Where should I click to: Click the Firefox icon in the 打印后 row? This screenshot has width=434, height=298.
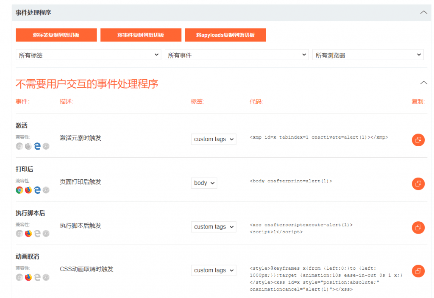pyautogui.click(x=28, y=190)
